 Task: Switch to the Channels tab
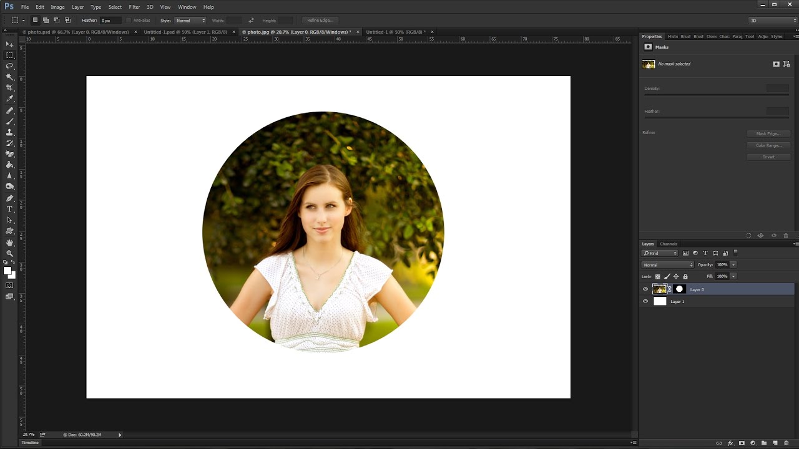point(669,244)
